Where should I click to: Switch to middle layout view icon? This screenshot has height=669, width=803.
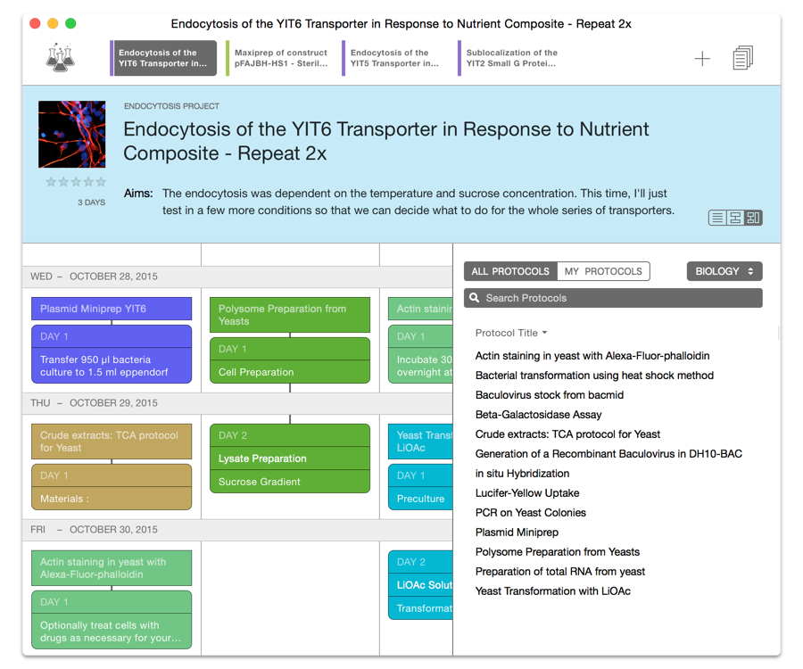point(735,218)
